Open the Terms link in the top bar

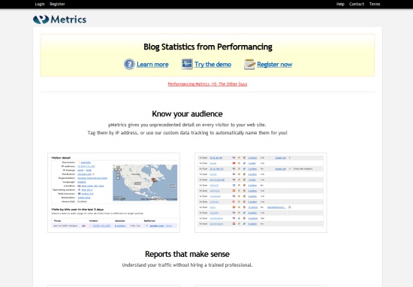point(375,4)
